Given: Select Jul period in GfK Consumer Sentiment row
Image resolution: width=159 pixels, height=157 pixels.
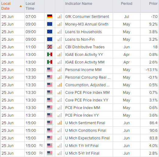Looking at the screenshot, I should point(126,17).
